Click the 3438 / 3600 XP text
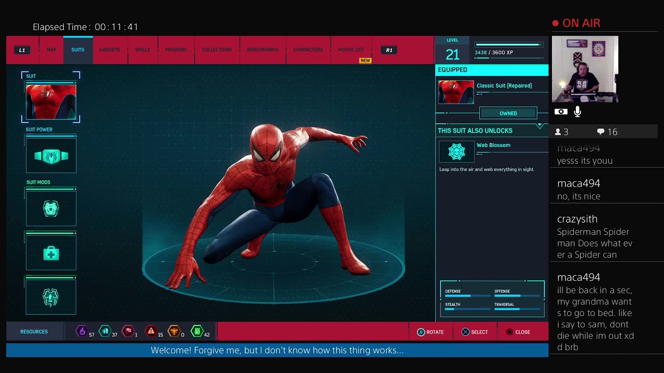This screenshot has width=664, height=373. [x=493, y=53]
